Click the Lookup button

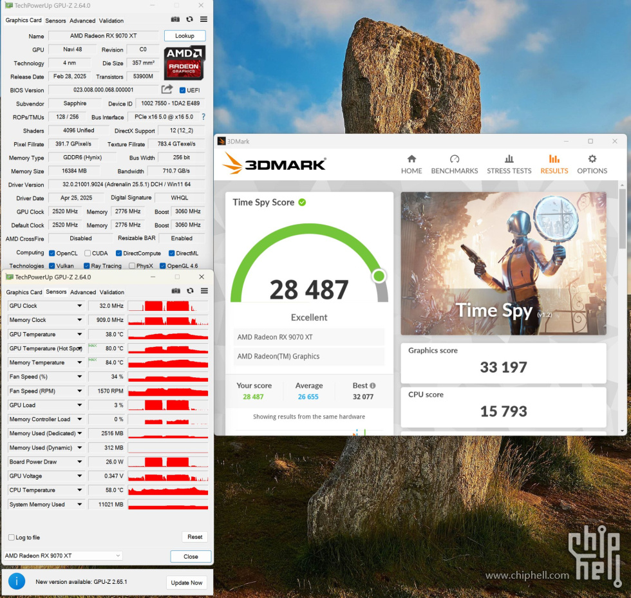pos(185,36)
